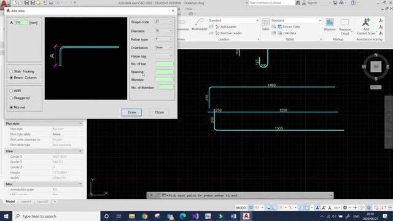The width and height of the screenshot is (393, 221).
Task: Insert a Table from the ribbon
Action: (x=265, y=25)
